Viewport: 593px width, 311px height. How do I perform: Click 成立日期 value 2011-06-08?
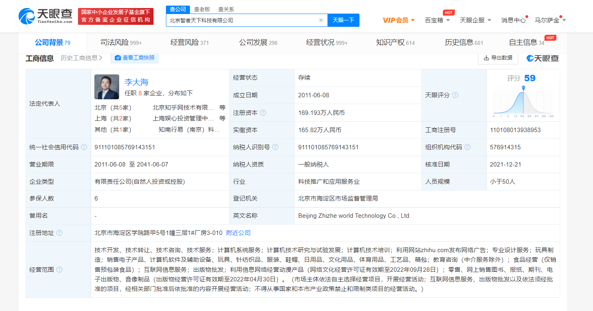click(314, 95)
